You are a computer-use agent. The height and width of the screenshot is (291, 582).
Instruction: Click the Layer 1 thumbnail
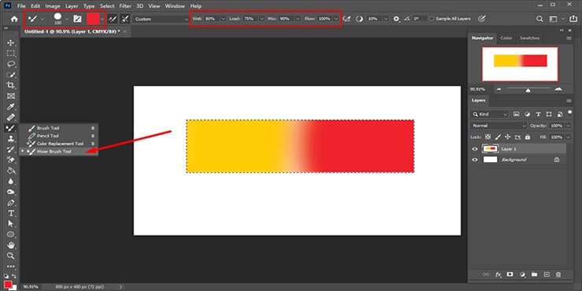[x=490, y=149]
